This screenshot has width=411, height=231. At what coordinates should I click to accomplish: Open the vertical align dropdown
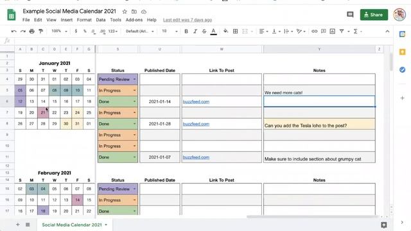(276, 31)
